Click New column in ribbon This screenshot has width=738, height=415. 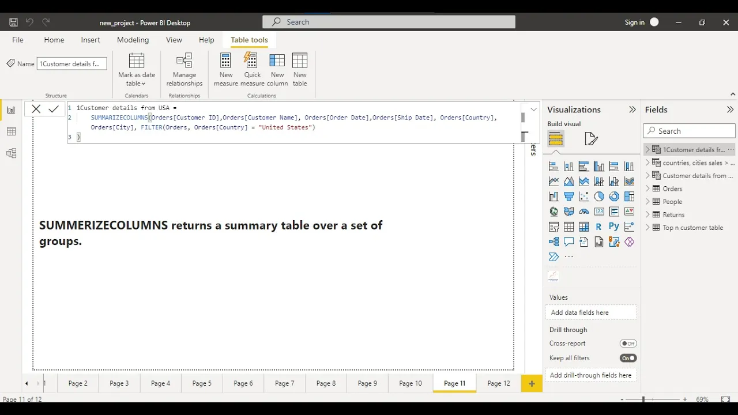coord(277,70)
